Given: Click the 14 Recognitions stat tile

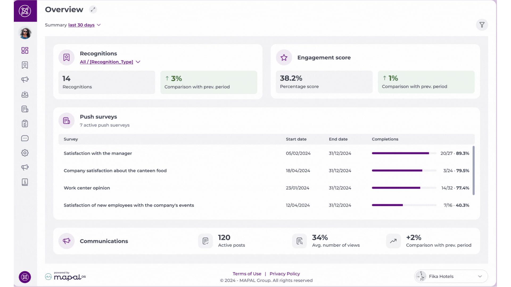Looking at the screenshot, I should tap(107, 82).
